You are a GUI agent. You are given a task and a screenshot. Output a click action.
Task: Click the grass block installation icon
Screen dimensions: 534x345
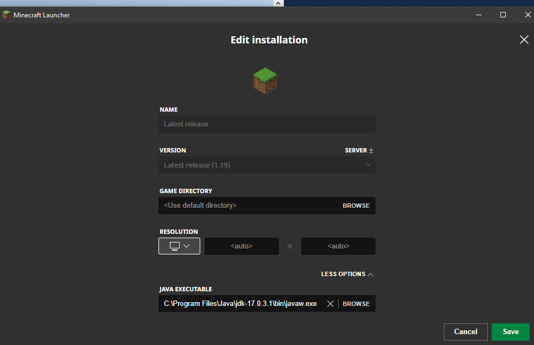pyautogui.click(x=265, y=80)
